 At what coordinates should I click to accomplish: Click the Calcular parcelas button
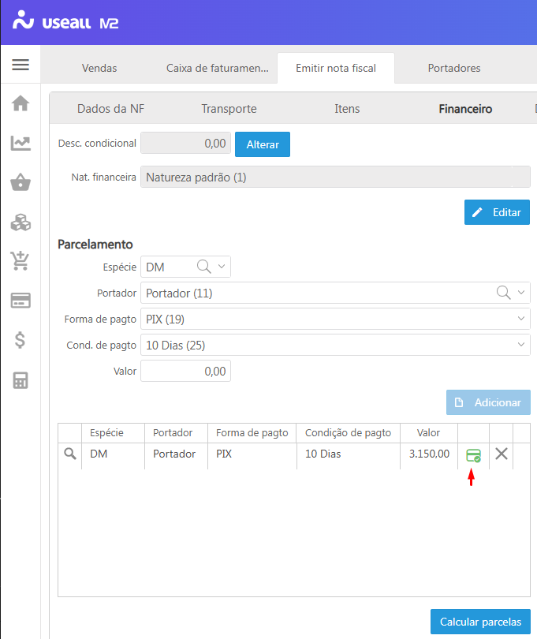[480, 622]
